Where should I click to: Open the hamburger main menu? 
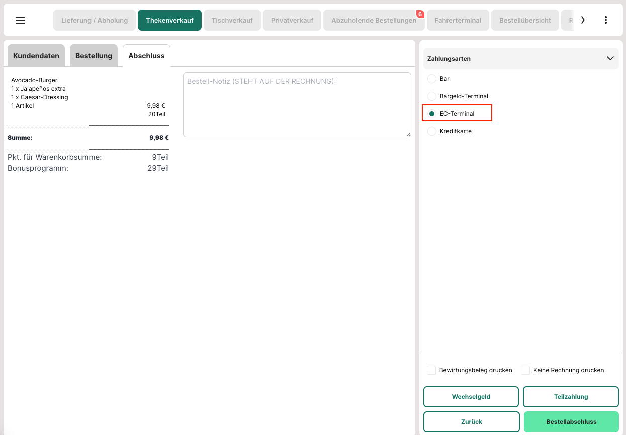point(20,20)
